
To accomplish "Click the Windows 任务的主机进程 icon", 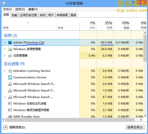I will click(x=10, y=104).
